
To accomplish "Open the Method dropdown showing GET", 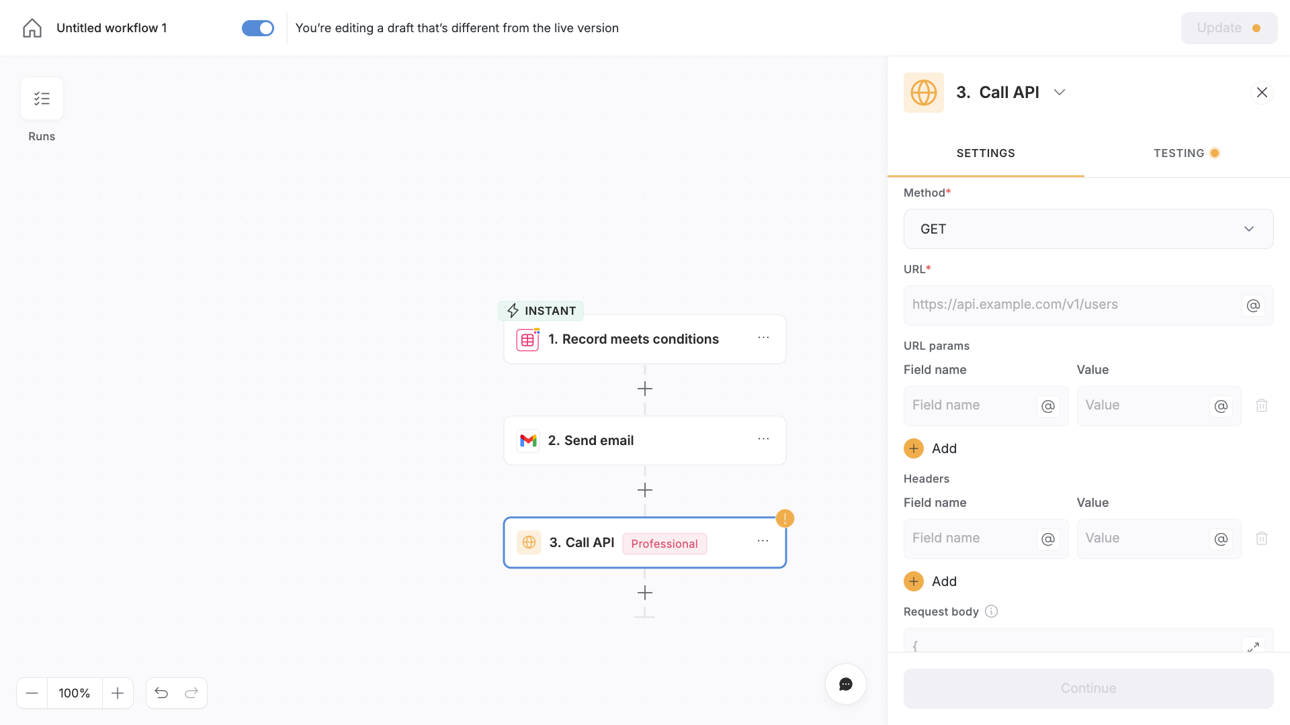I will [1088, 229].
